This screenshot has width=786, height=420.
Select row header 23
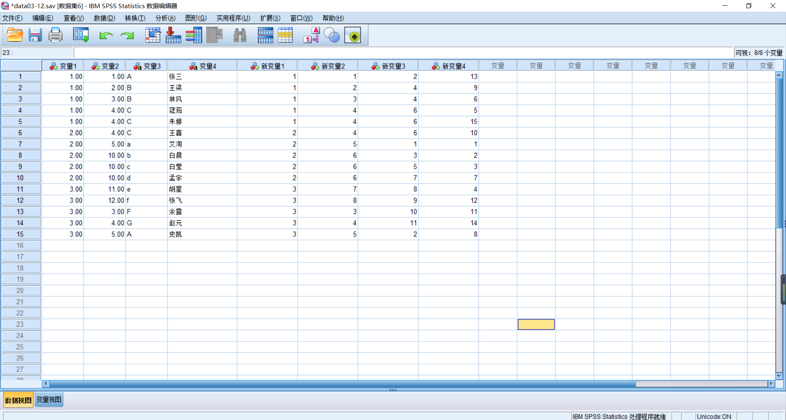(20, 324)
